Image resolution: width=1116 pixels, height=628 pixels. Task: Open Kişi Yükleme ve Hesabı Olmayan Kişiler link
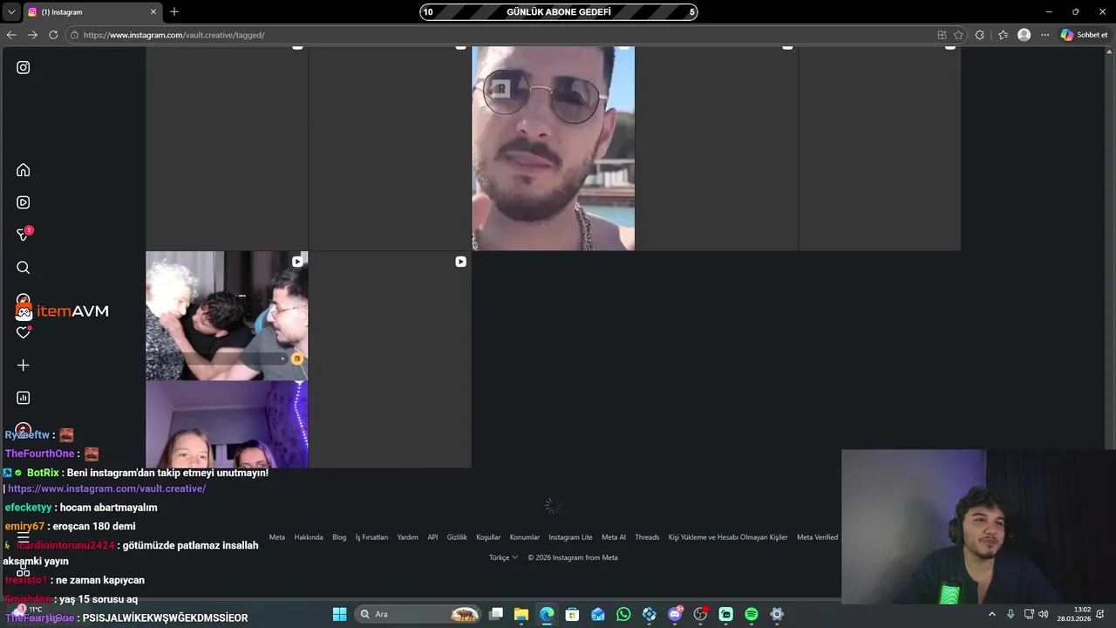728,537
